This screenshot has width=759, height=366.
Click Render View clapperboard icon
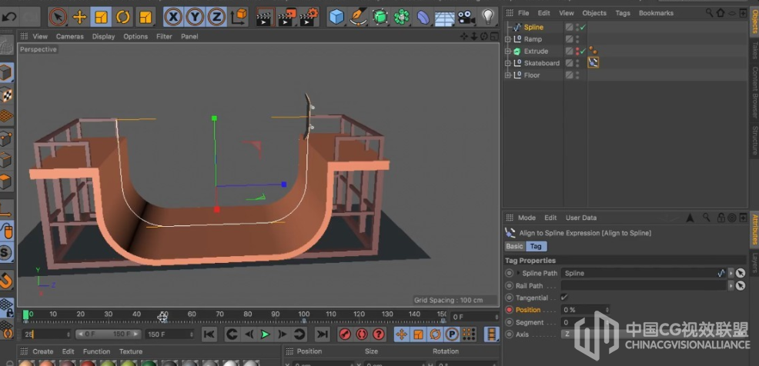(266, 18)
